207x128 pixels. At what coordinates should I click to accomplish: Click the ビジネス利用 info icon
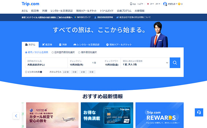click(41, 72)
